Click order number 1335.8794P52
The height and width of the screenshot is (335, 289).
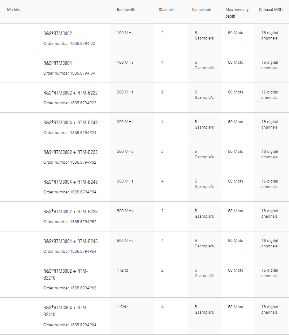pos(70,222)
